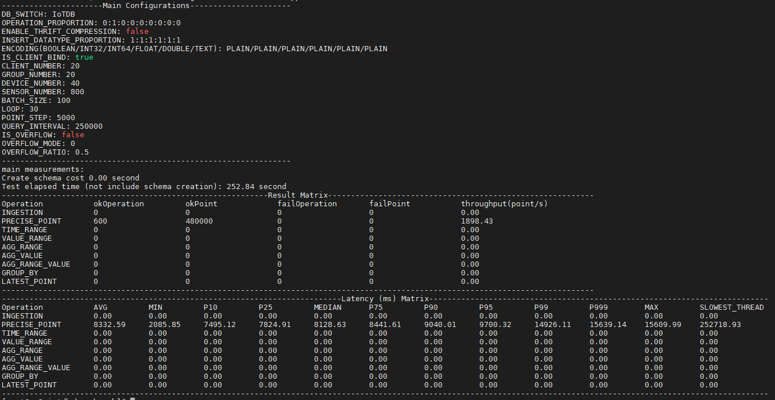Click PRECISE_POINT label in Latency Matrix
The width and height of the screenshot is (775, 400).
tap(32, 325)
